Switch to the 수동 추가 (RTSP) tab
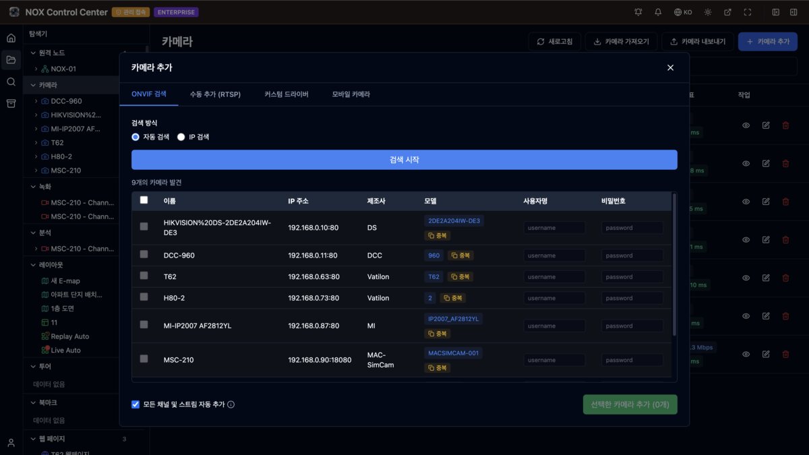The image size is (809, 455). click(x=215, y=94)
